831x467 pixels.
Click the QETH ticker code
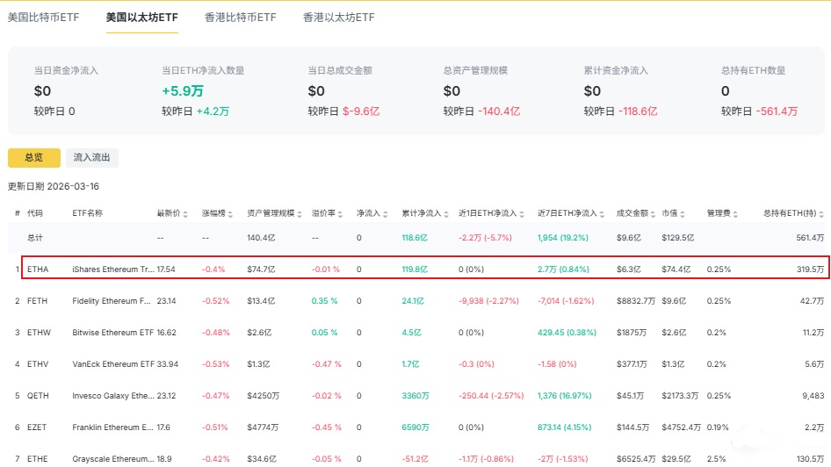click(x=38, y=396)
